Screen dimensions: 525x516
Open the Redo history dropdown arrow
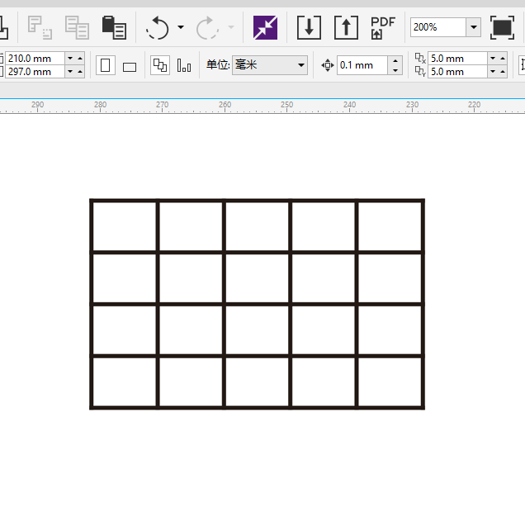click(x=231, y=27)
